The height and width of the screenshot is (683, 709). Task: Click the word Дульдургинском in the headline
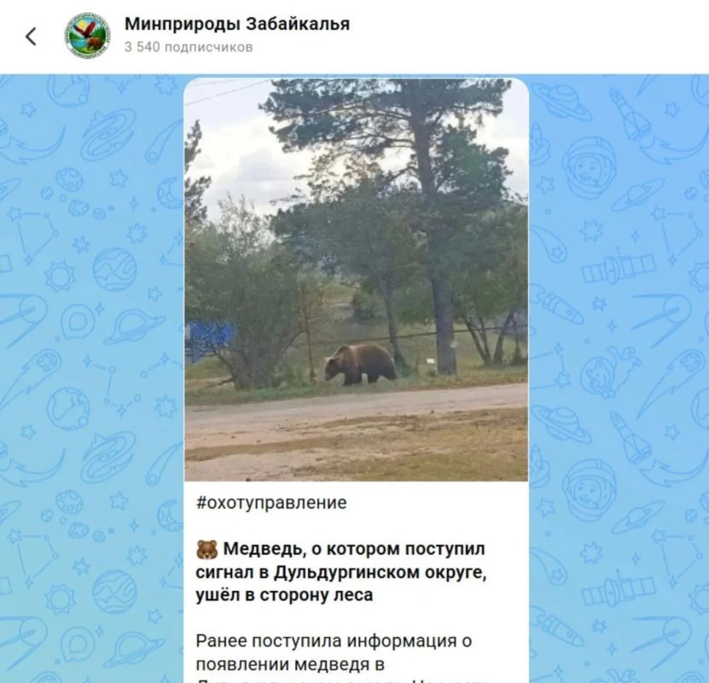pos(347,573)
